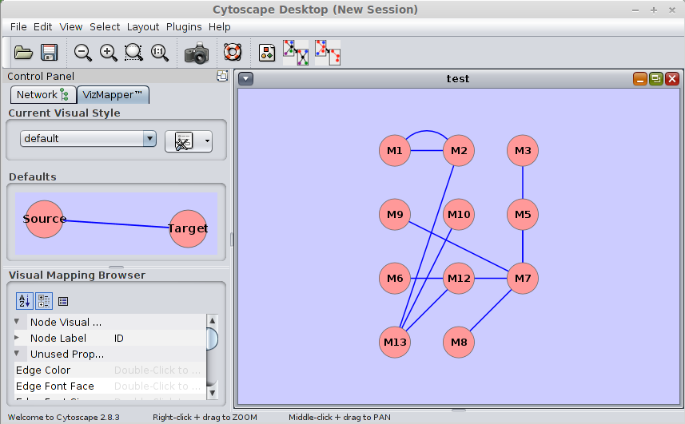Select node M10 in the network

(x=459, y=214)
